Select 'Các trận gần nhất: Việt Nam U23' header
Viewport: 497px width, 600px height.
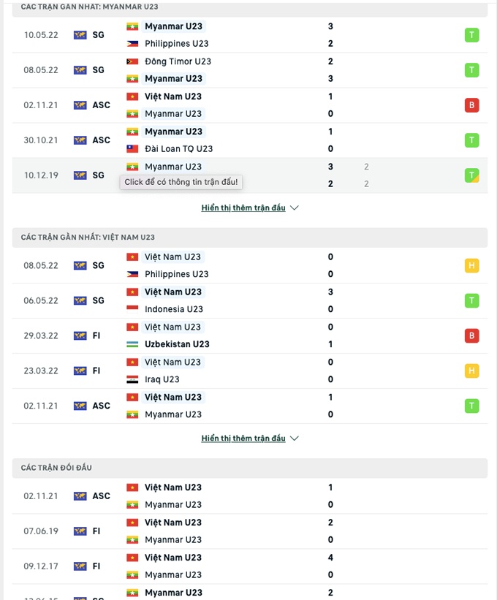coord(88,238)
